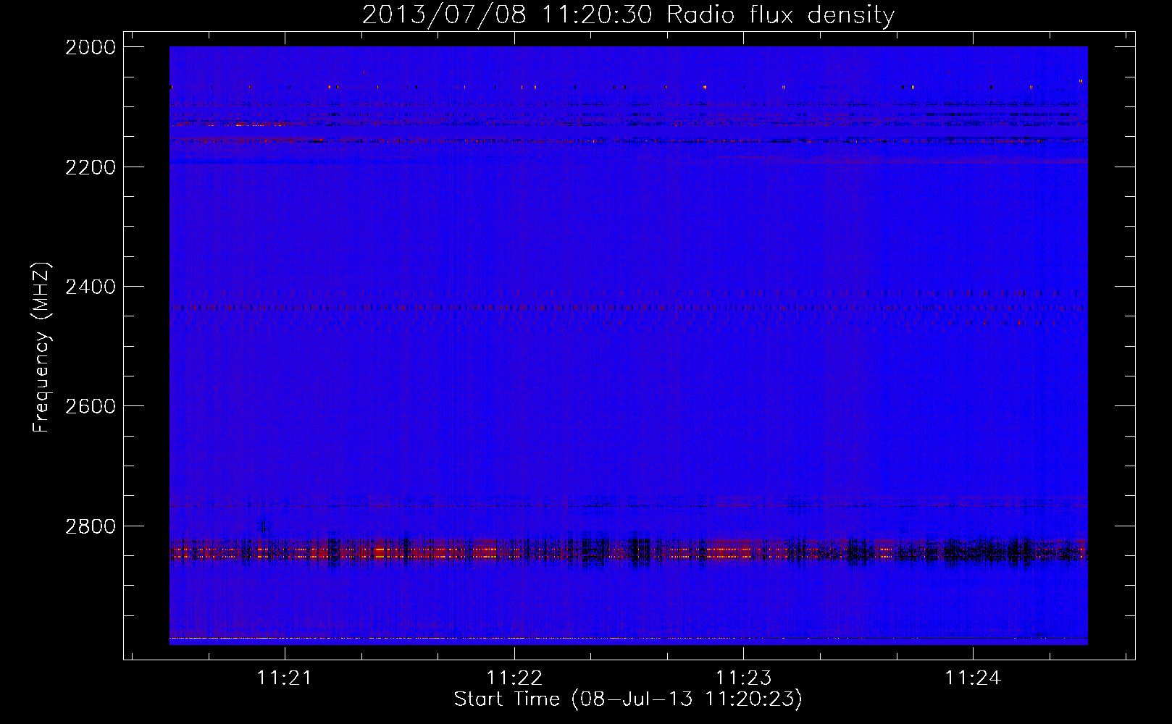
Task: Click the 11:23 time tick label
Action: 743,678
